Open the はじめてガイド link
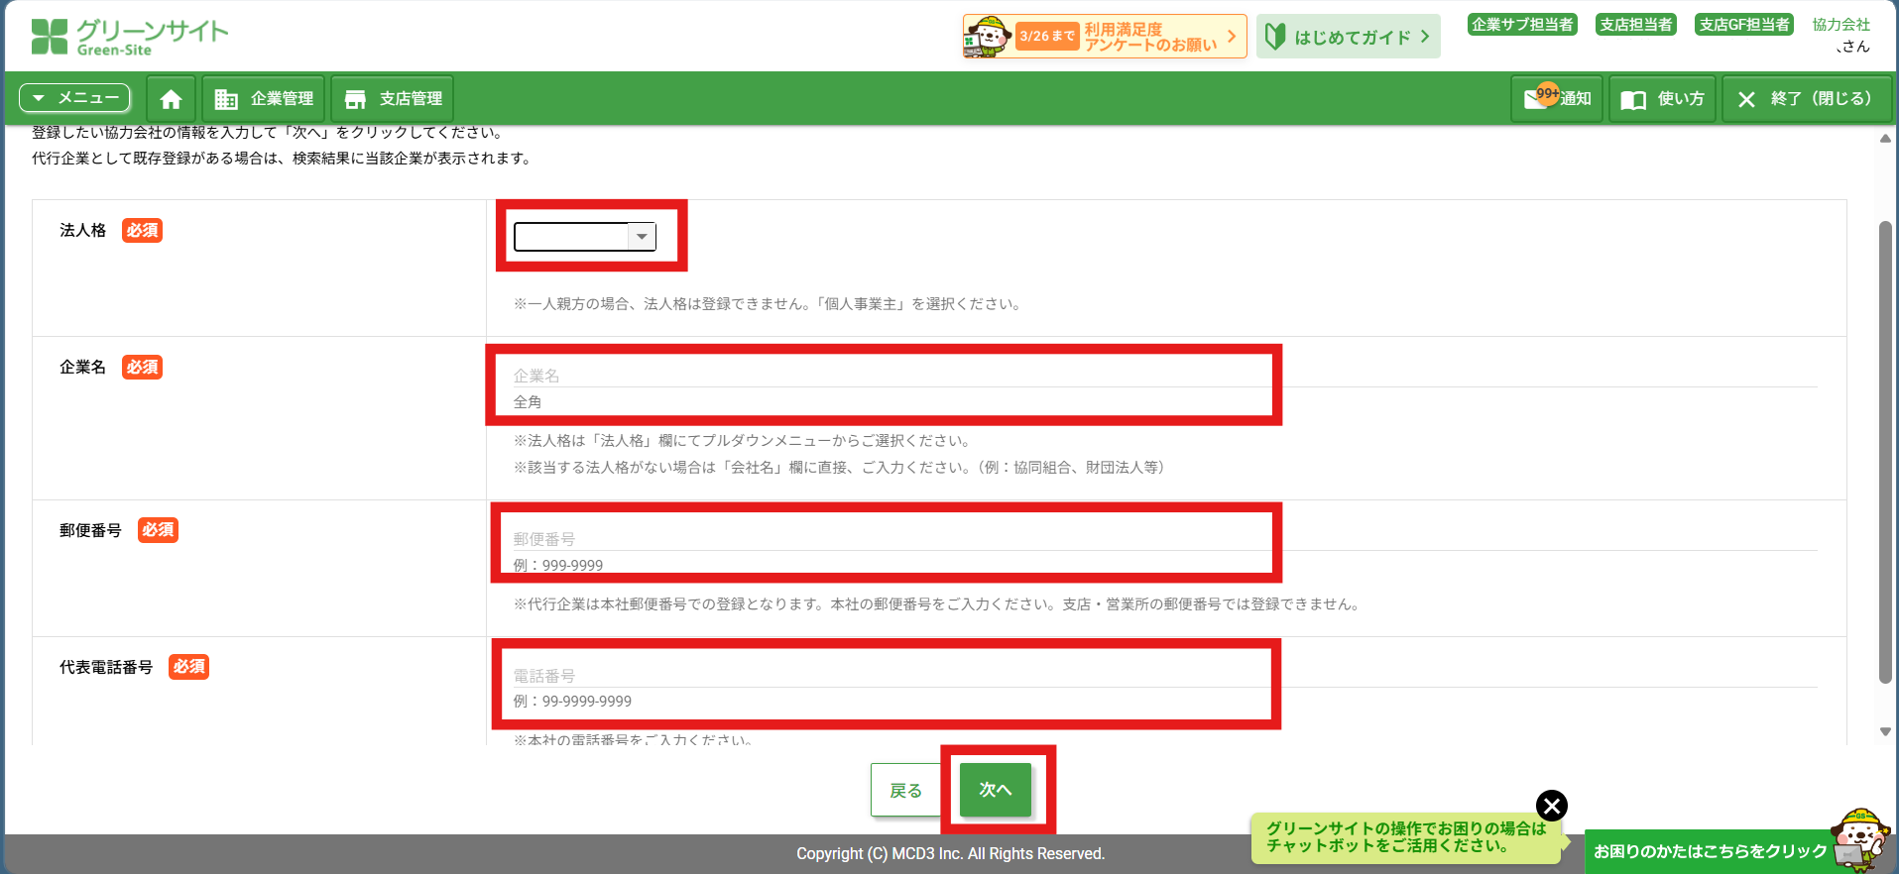The height and width of the screenshot is (874, 1899). coord(1349,37)
